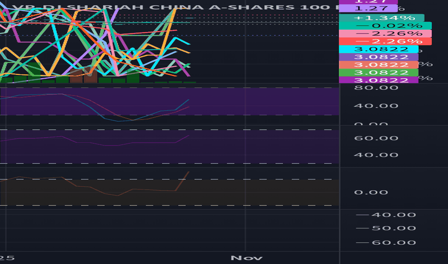Click the 0.00 indicator scale value

371,192
